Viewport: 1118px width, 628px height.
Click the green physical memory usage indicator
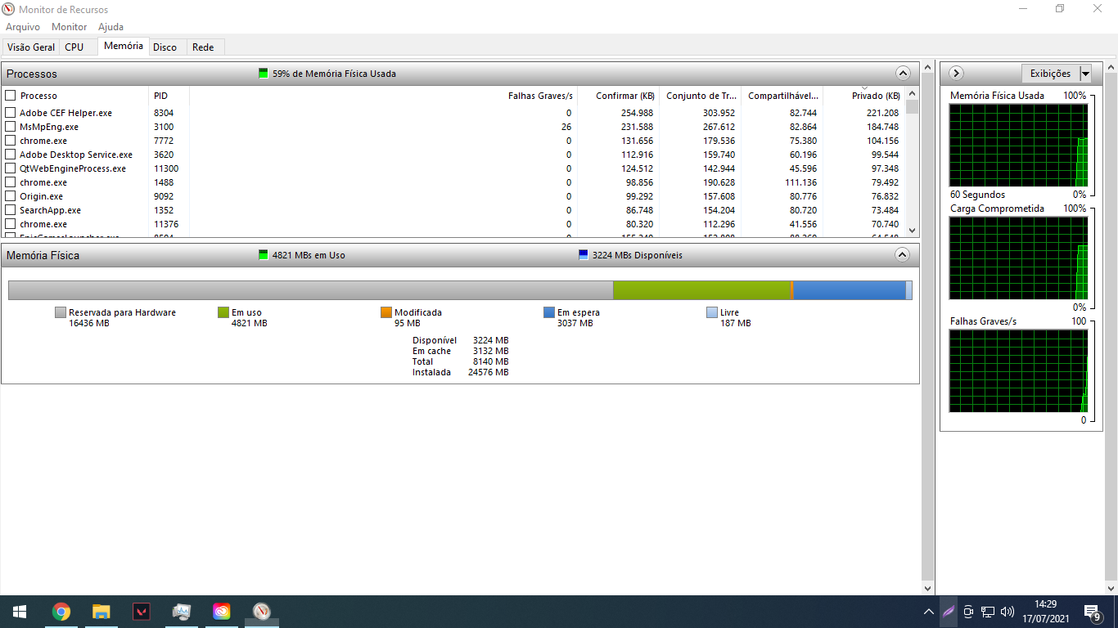[x=263, y=74]
